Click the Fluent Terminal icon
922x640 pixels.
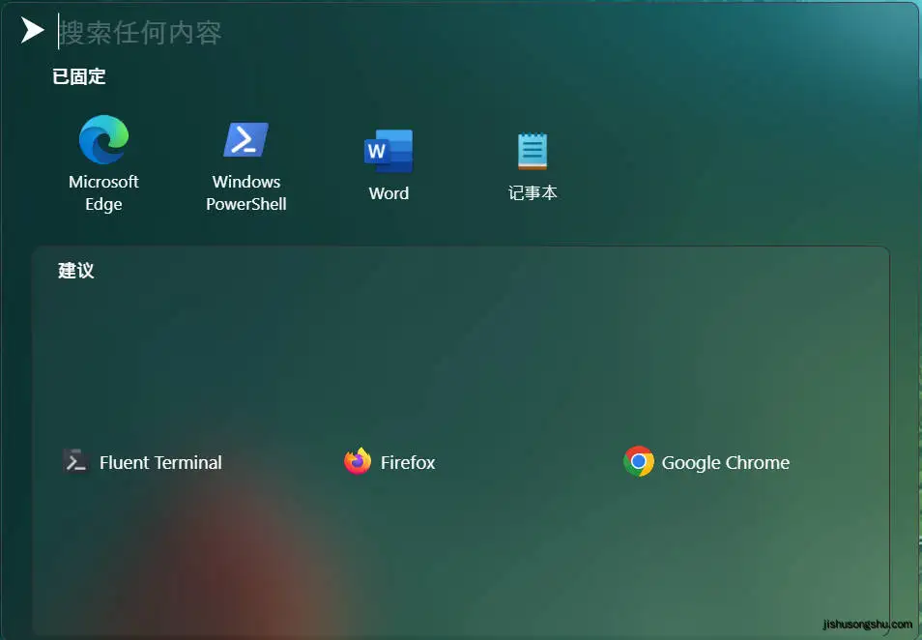75,462
